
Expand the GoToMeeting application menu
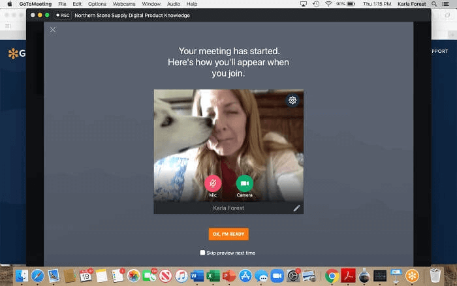click(36, 4)
